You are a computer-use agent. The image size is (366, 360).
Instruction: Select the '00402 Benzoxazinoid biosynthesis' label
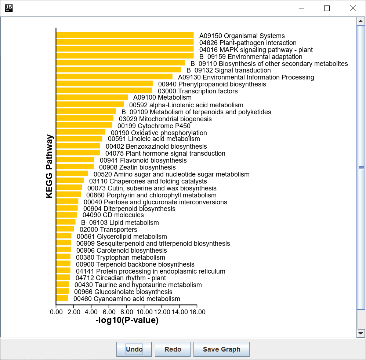[156, 146]
